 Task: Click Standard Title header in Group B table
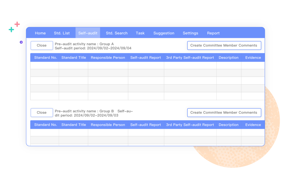coord(74,125)
